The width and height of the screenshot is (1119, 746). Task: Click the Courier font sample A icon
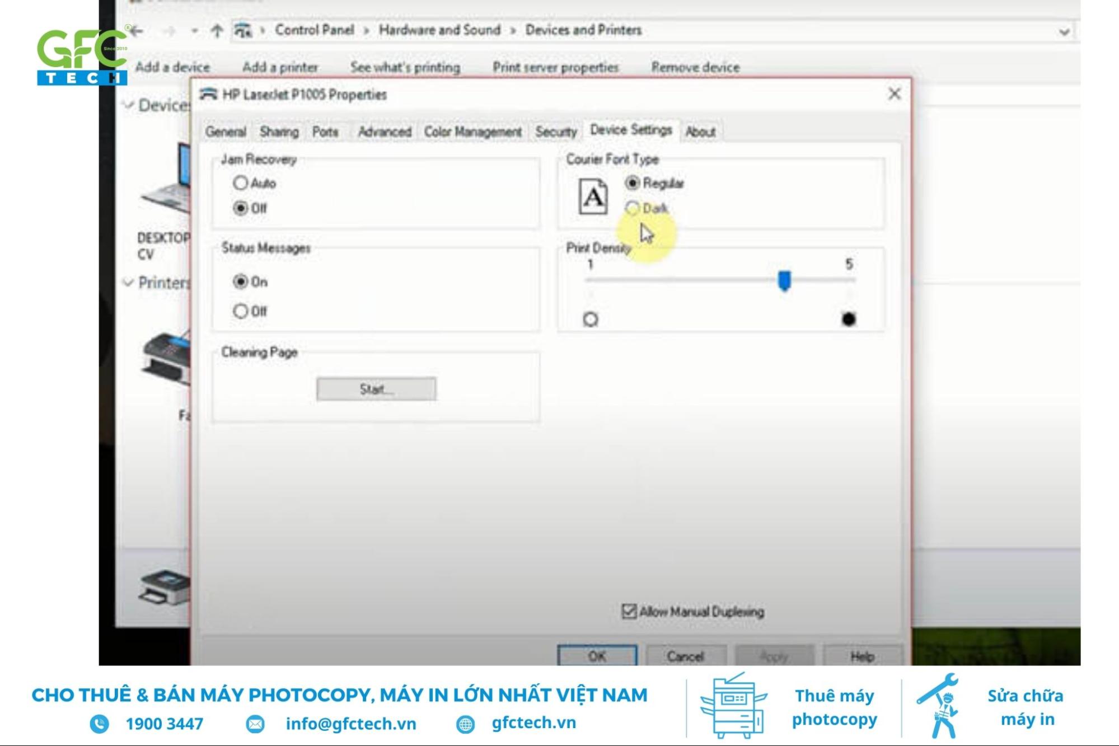[593, 196]
